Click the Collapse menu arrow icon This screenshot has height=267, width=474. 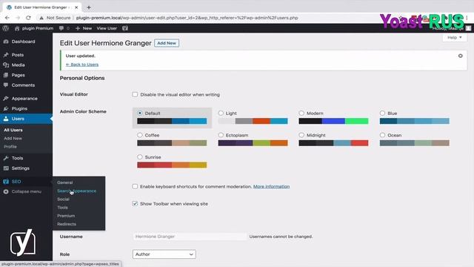[6, 191]
